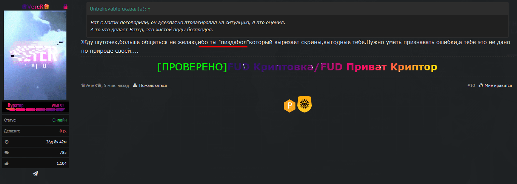Image resolution: width=517 pixels, height=184 pixels.
Task: Click the paper plane message icon
Action: [35, 173]
